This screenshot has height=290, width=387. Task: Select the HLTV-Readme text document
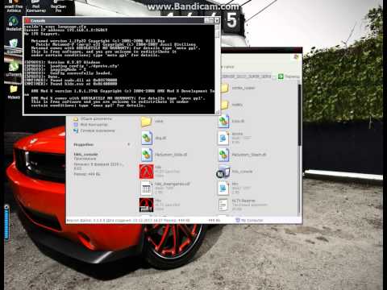pos(223,205)
